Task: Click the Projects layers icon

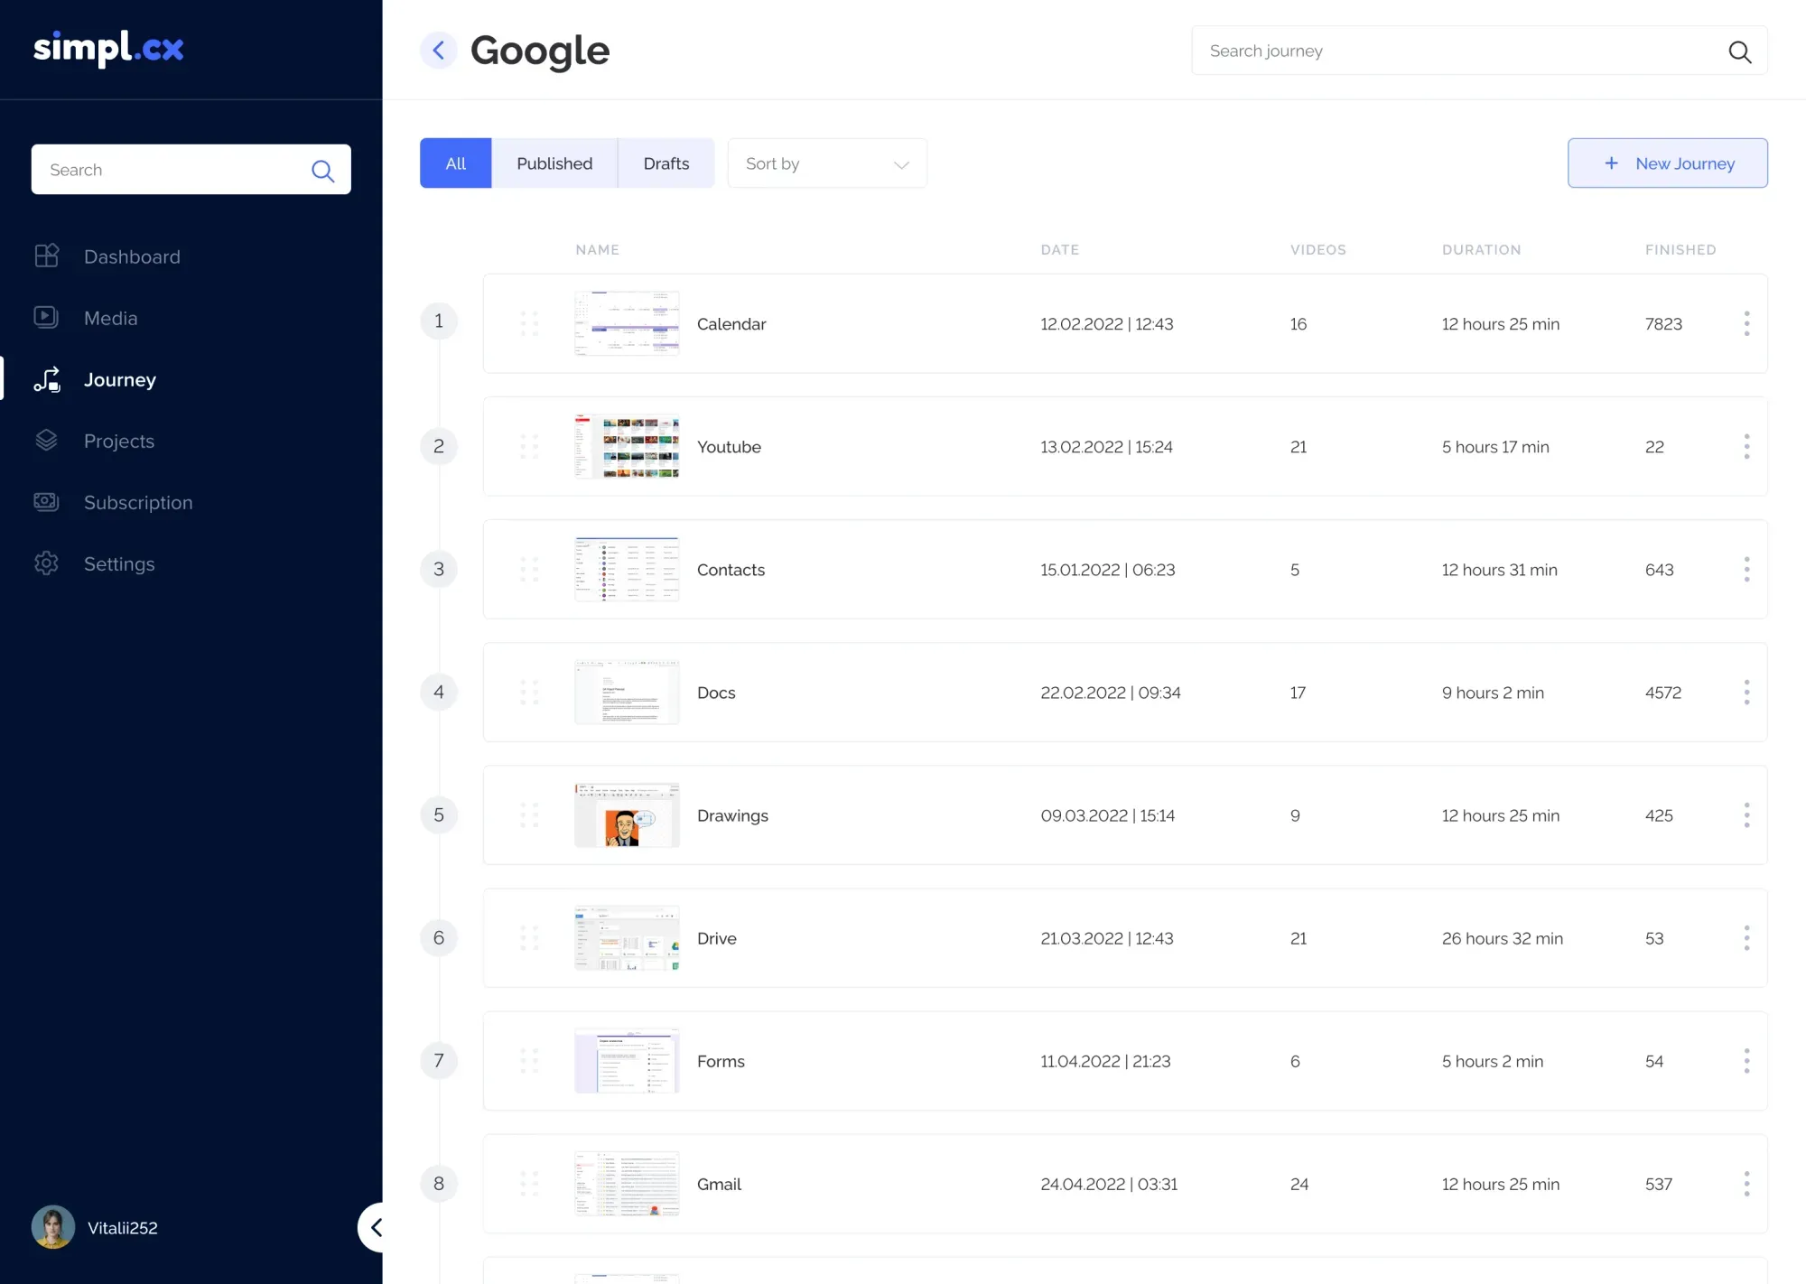Action: click(x=46, y=441)
